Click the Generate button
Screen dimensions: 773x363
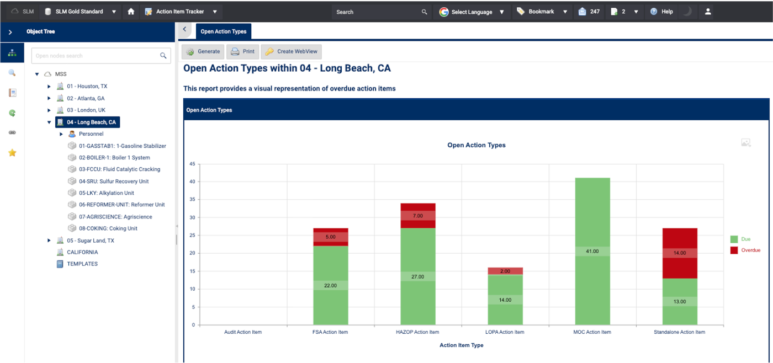[x=203, y=51]
